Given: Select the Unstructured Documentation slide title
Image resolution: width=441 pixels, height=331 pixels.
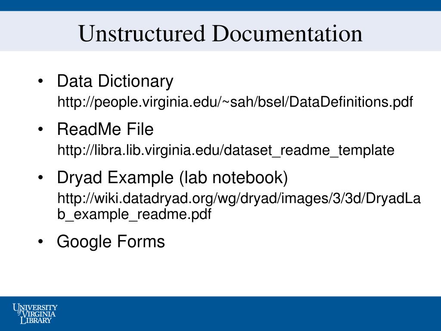Looking at the screenshot, I should [220, 34].
